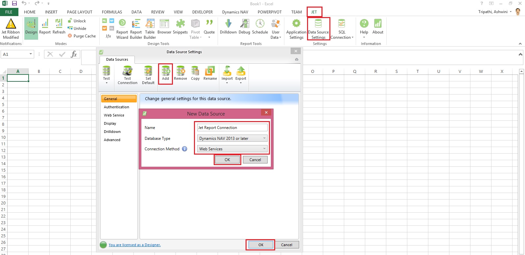
Task: Switch to the JET ribbon tab
Action: pos(314,12)
